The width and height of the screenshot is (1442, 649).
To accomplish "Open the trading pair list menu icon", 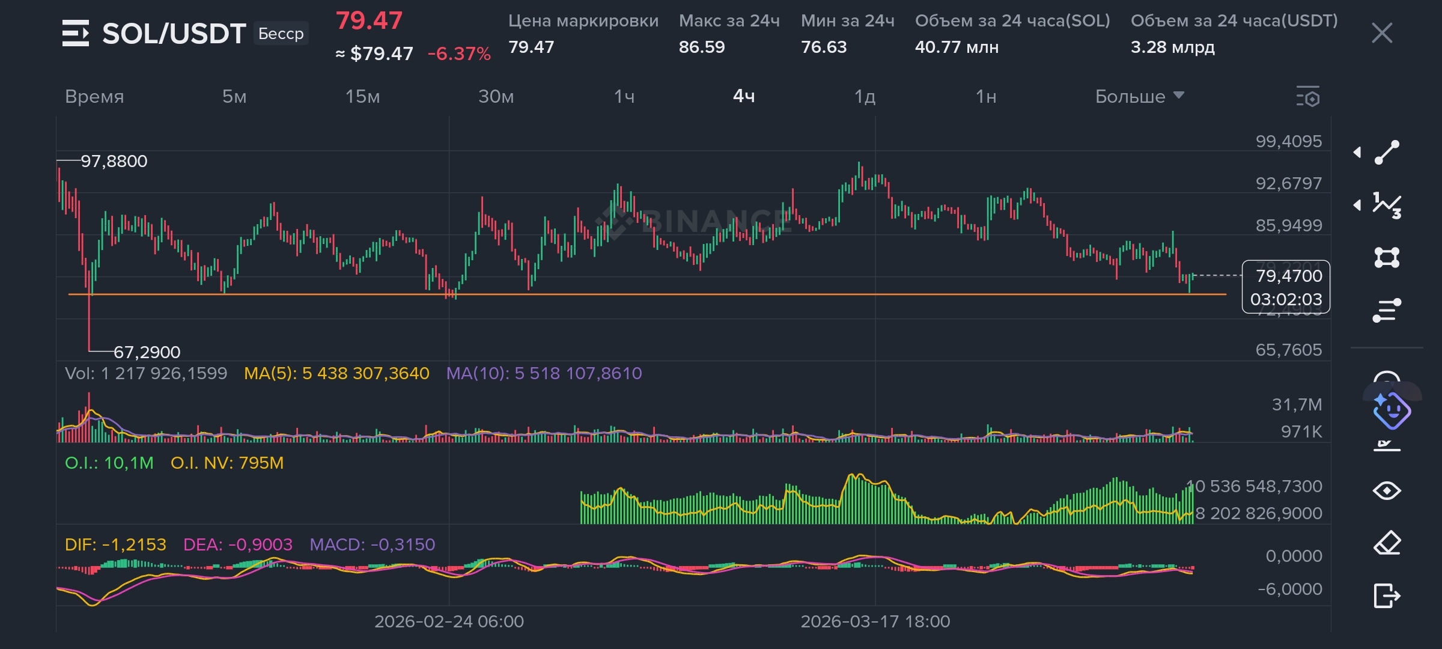I will tap(76, 33).
